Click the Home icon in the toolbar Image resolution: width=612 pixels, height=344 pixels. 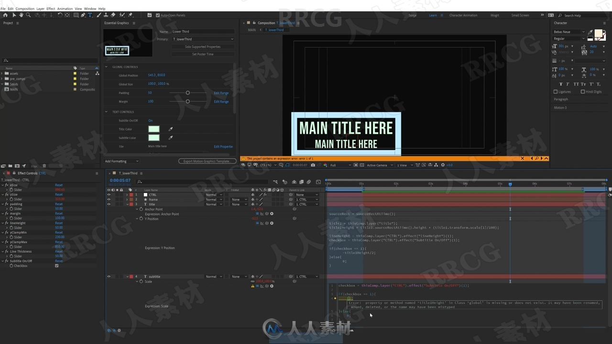click(5, 15)
